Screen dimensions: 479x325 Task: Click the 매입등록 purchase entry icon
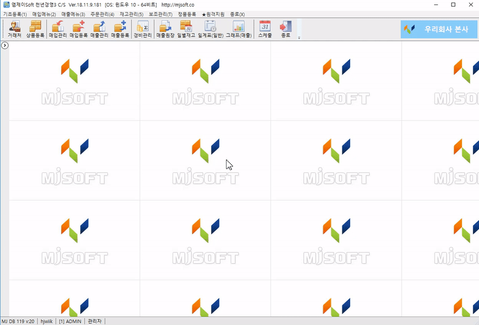point(78,29)
